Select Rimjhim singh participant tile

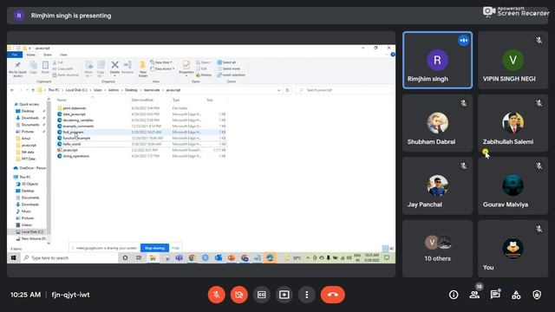(x=437, y=60)
